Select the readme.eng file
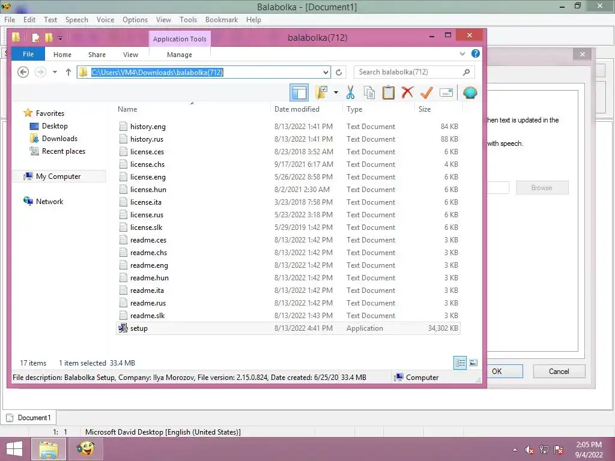The image size is (615, 461). (x=288, y=265)
